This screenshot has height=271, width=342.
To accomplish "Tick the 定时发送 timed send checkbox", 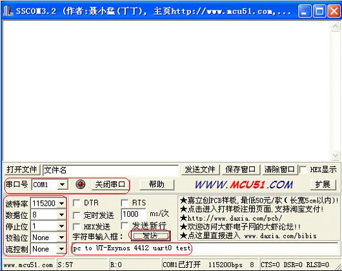I will (77, 216).
